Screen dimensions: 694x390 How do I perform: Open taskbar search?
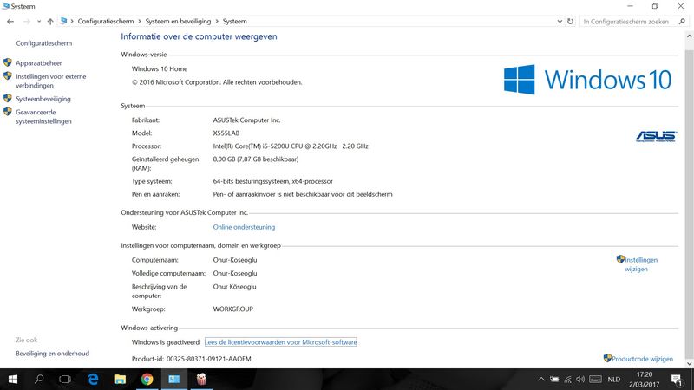pyautogui.click(x=39, y=379)
